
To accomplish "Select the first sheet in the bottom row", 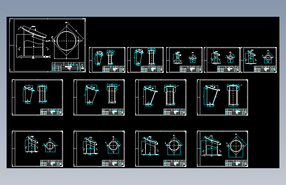I will (x=37, y=149).
